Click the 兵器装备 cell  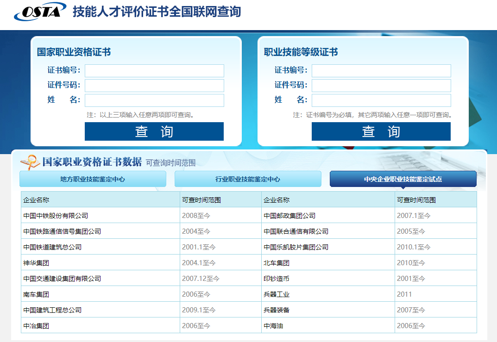coord(328,310)
